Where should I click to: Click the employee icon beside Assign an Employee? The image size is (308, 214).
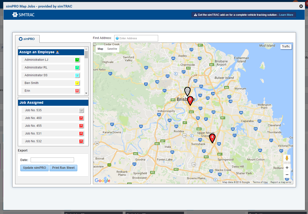[x=57, y=52]
